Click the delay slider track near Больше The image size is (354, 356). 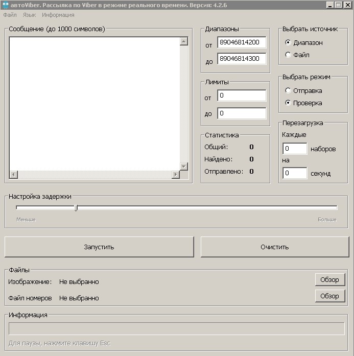point(327,207)
